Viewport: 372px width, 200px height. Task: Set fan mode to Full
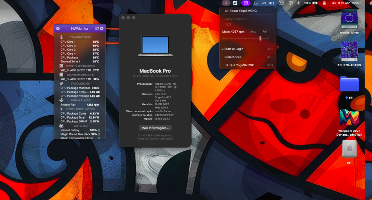click(265, 32)
